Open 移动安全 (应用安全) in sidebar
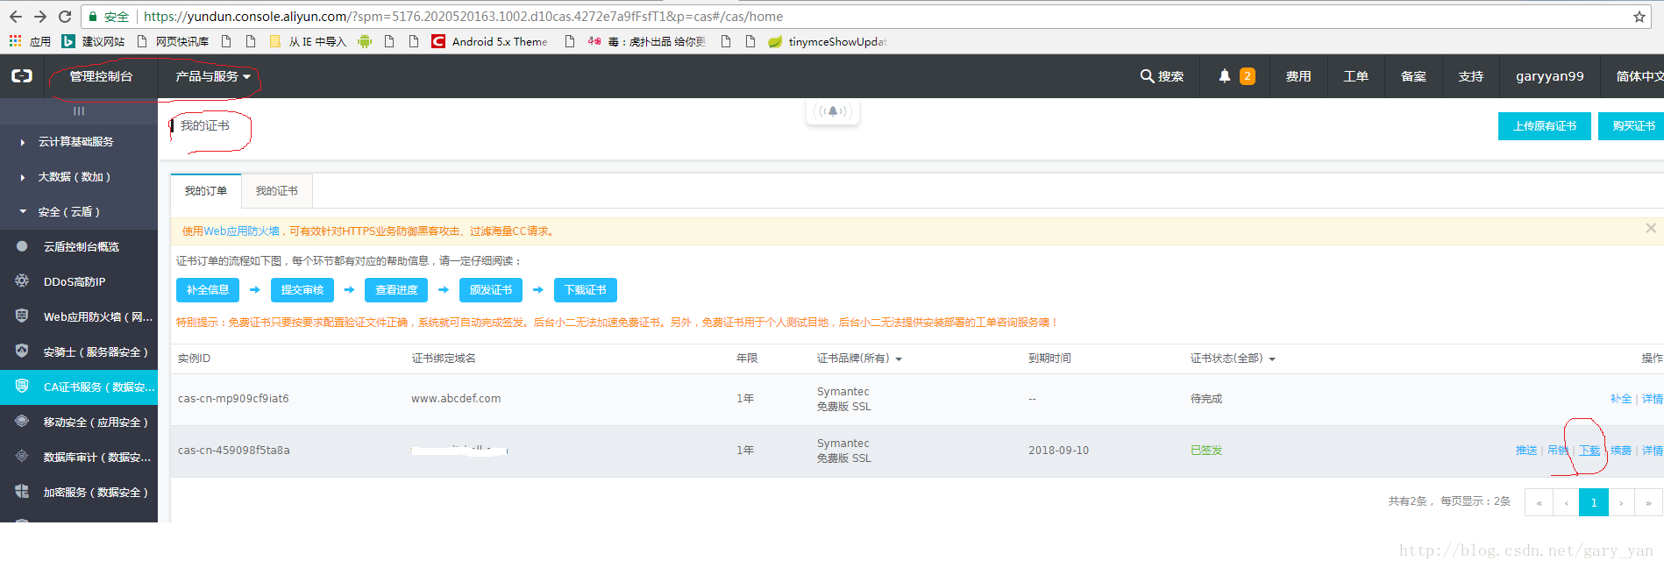Screen dimensions: 1664x568 coord(79,422)
